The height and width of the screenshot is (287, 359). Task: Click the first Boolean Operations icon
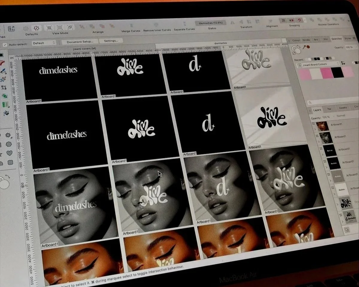pos(311,20)
